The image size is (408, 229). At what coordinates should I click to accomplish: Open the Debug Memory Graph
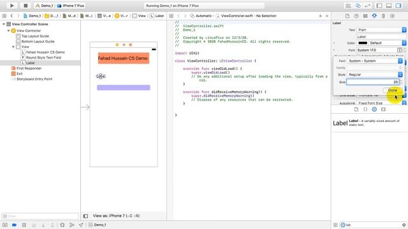click(x=72, y=225)
